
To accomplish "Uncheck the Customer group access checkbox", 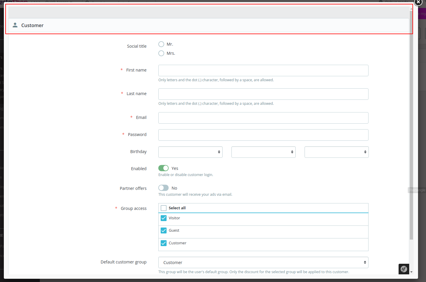I will tap(164, 243).
